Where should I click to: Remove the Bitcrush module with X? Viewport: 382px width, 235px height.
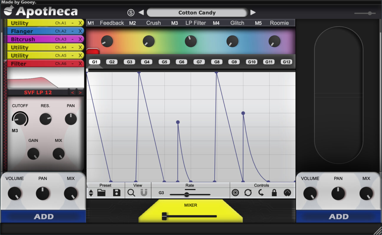80,39
